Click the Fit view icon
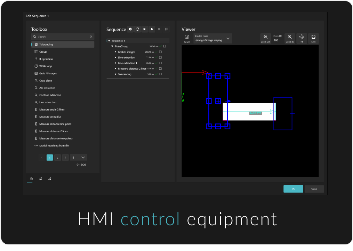 pyautogui.click(x=302, y=38)
